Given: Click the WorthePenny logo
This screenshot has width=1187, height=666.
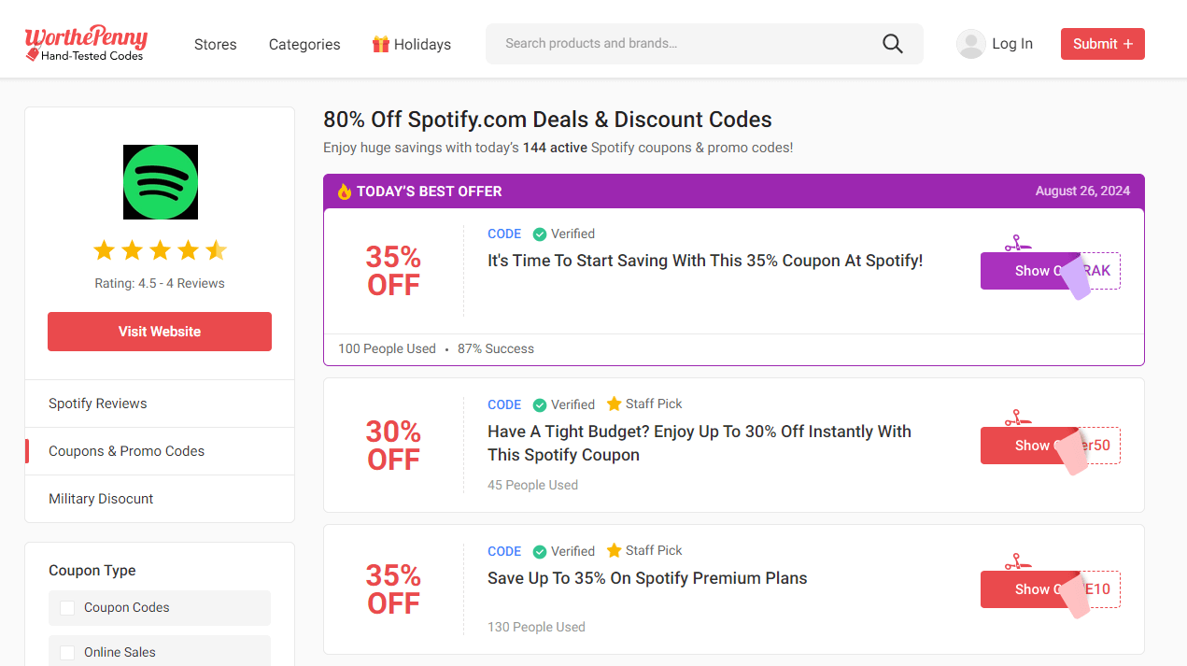Looking at the screenshot, I should tap(86, 43).
